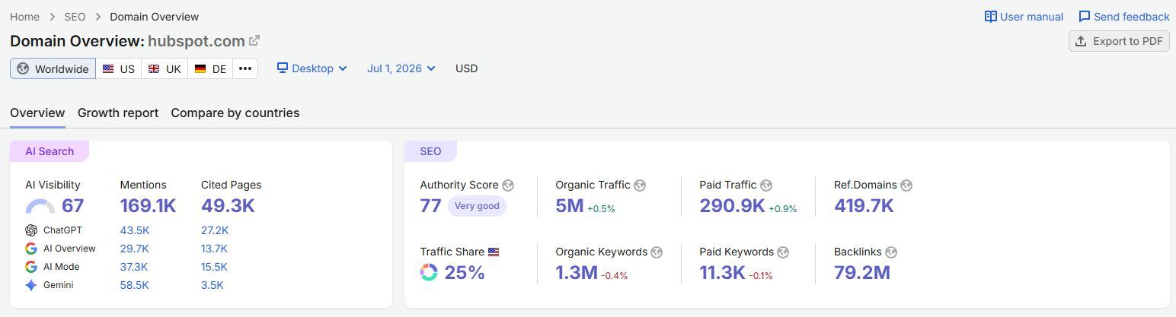Click the Organic Traffic value 5M
Viewport: 1176px width, 317px height.
tap(570, 206)
